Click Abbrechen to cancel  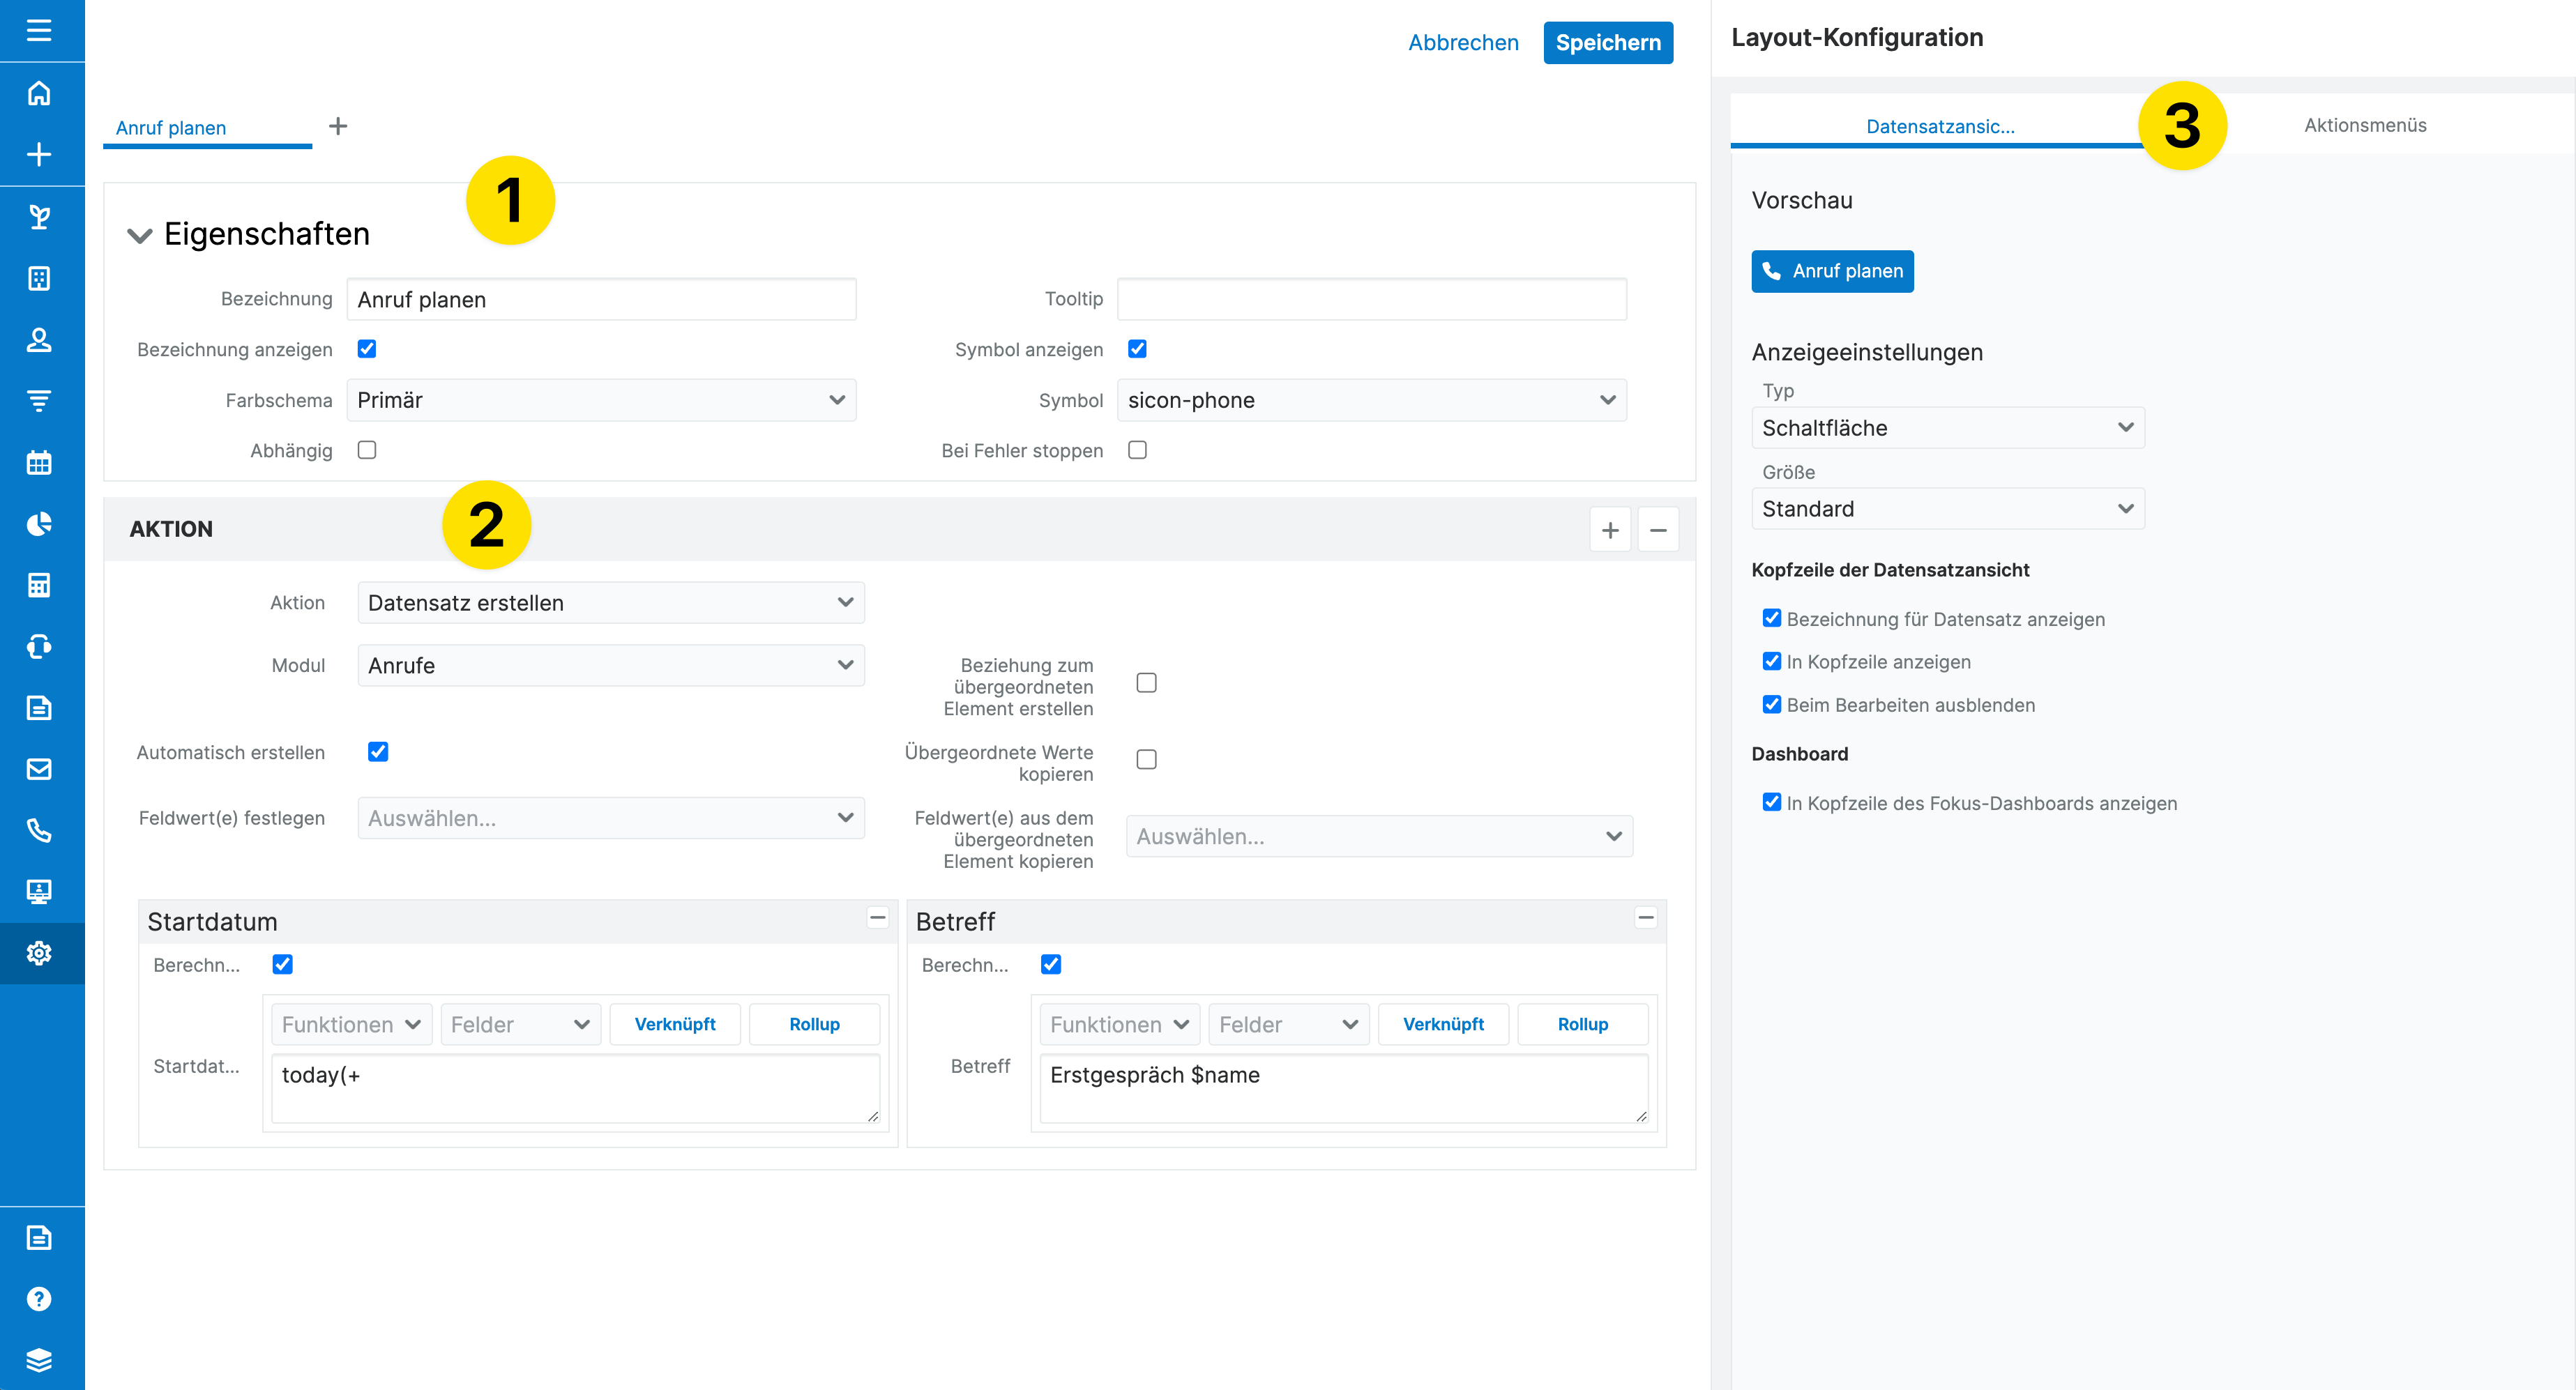[1463, 42]
